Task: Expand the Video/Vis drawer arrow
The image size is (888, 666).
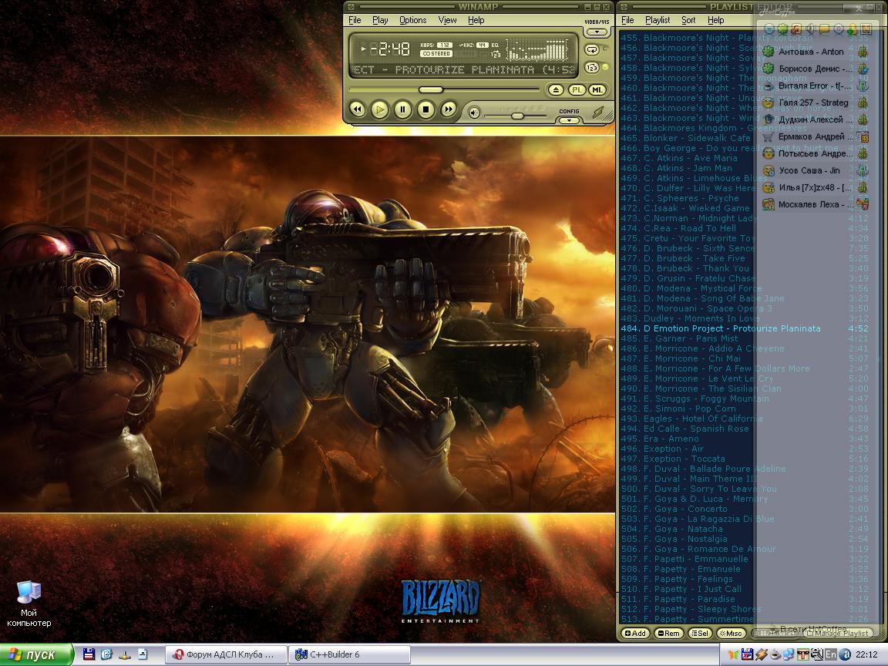Action: [597, 32]
